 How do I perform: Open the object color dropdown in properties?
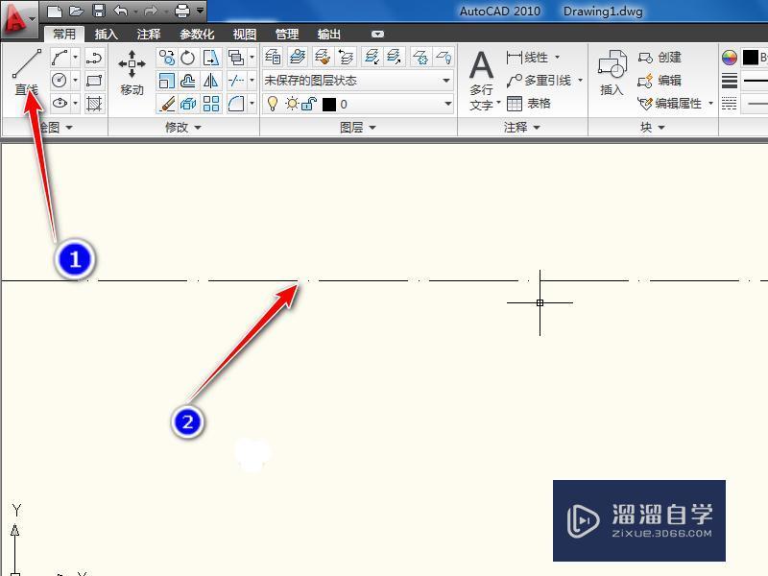754,58
